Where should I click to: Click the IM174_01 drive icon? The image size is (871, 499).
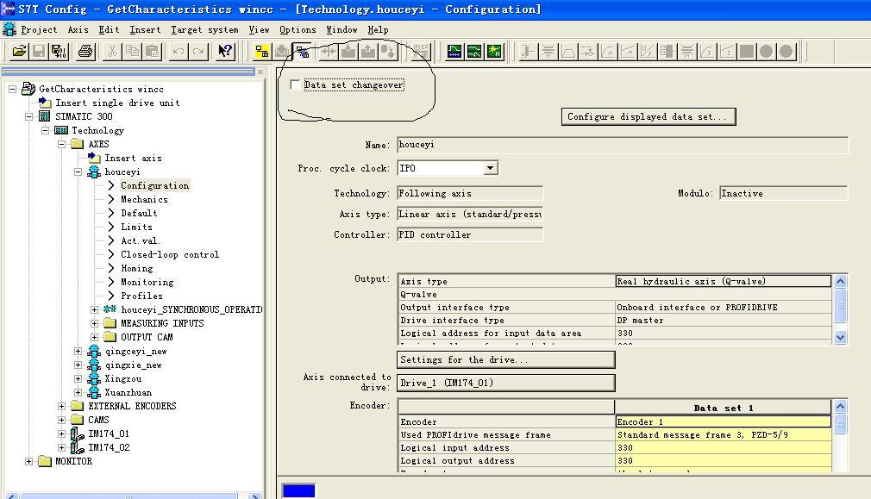click(78, 434)
